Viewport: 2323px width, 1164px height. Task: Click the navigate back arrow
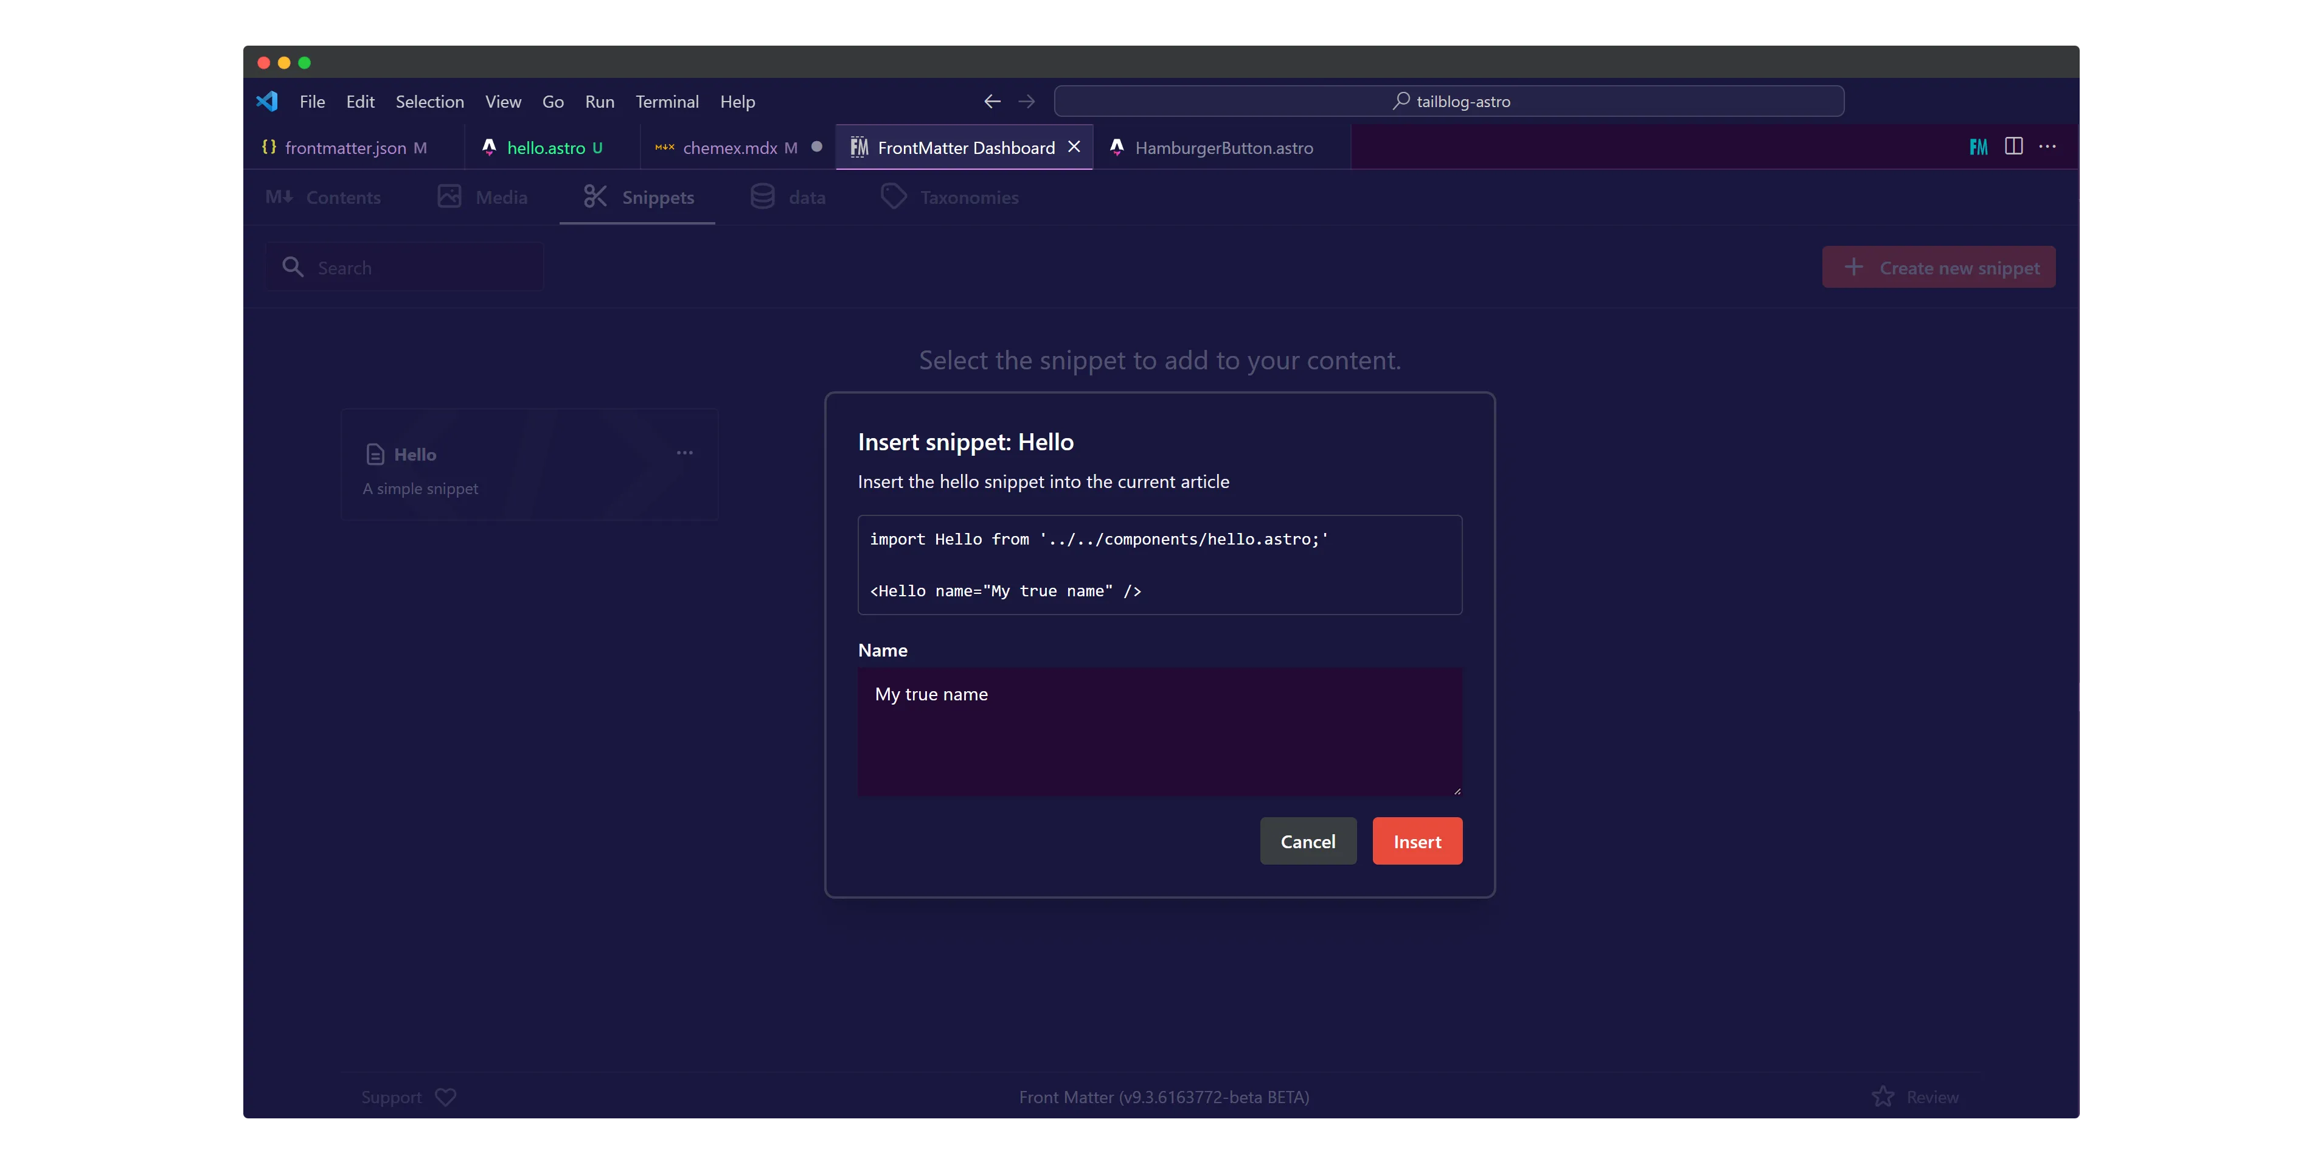tap(992, 101)
